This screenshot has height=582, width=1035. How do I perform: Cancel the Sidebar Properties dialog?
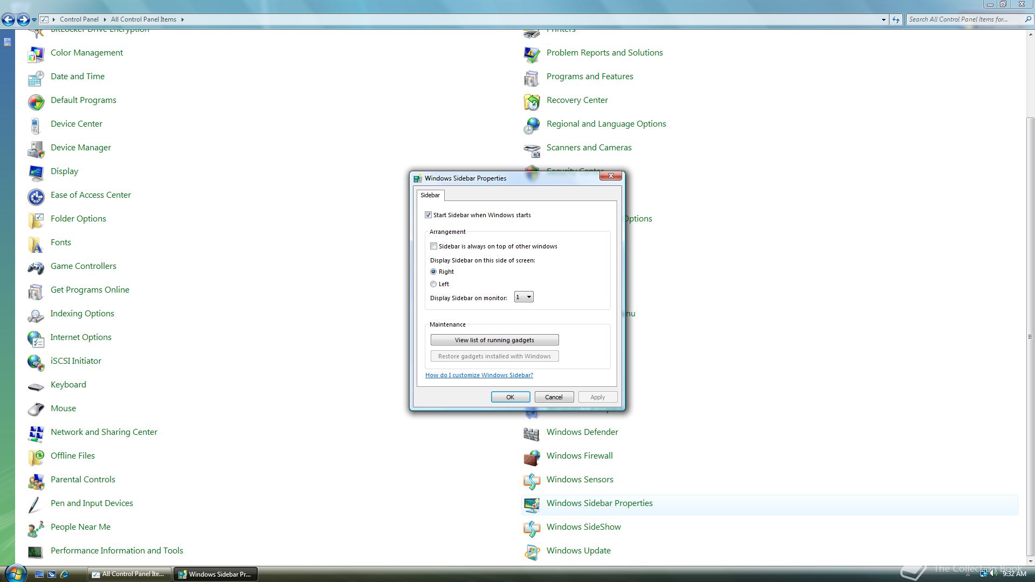coord(554,397)
